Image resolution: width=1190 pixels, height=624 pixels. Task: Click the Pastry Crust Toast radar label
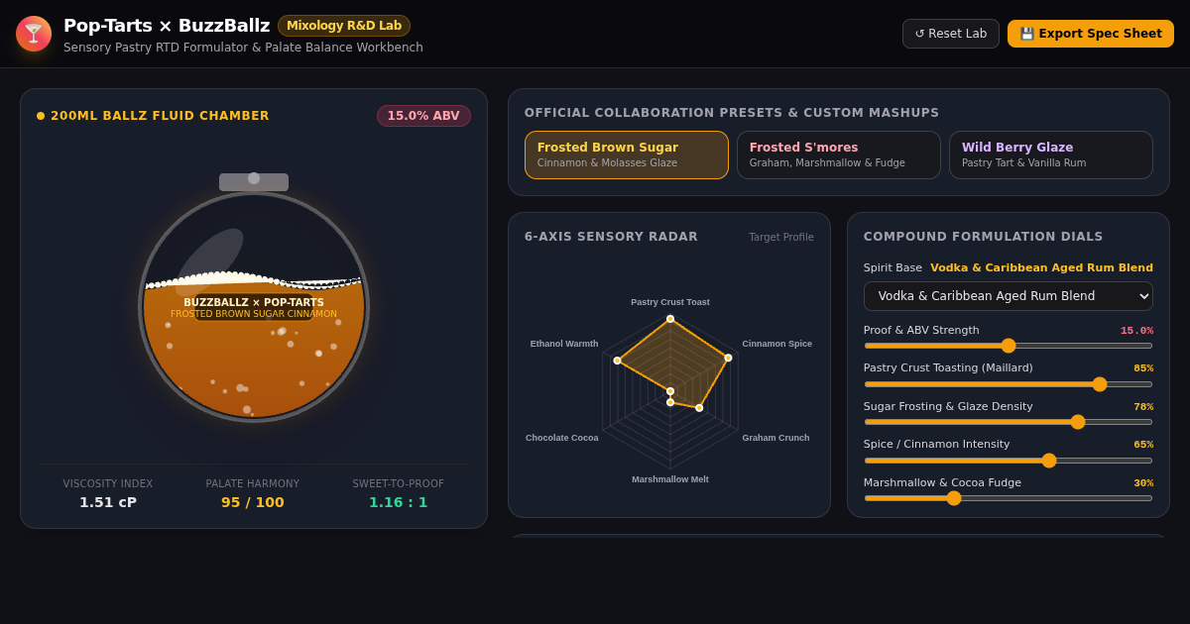pyautogui.click(x=670, y=302)
